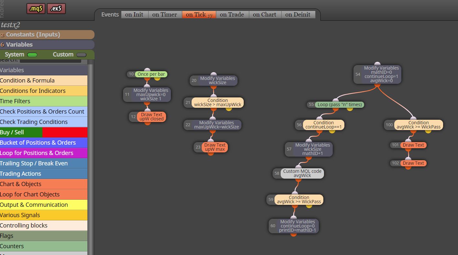Expand the Time Filters category
Image resolution: width=458 pixels, height=255 pixels.
(x=44, y=101)
